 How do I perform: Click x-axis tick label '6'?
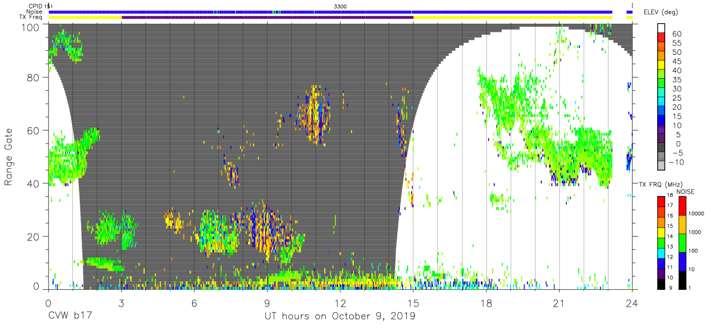[x=194, y=303]
